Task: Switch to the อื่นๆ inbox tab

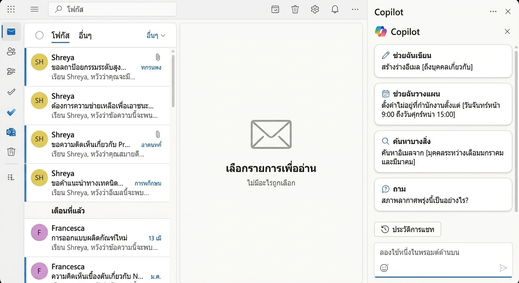Action: pos(85,35)
